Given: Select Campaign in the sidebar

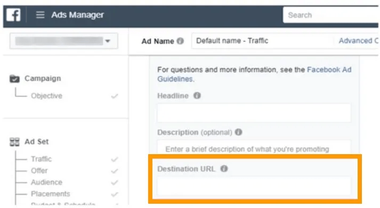Looking at the screenshot, I should click(43, 78).
